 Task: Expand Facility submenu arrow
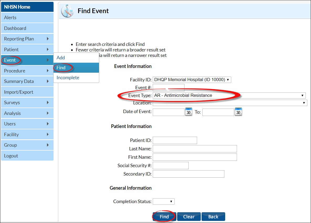(48, 134)
